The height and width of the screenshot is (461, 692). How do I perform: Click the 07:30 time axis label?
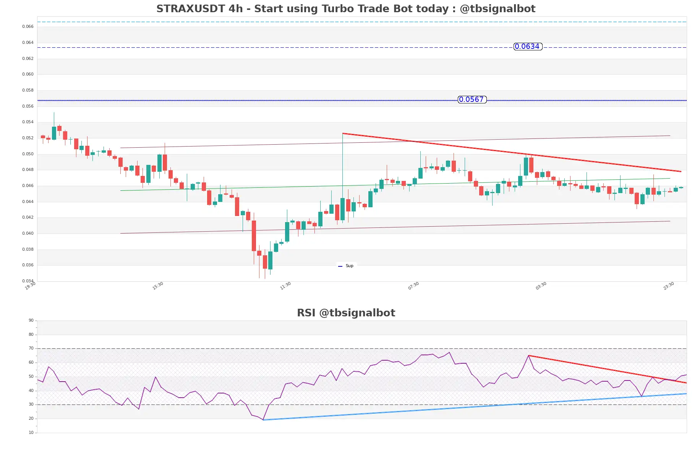(x=413, y=286)
